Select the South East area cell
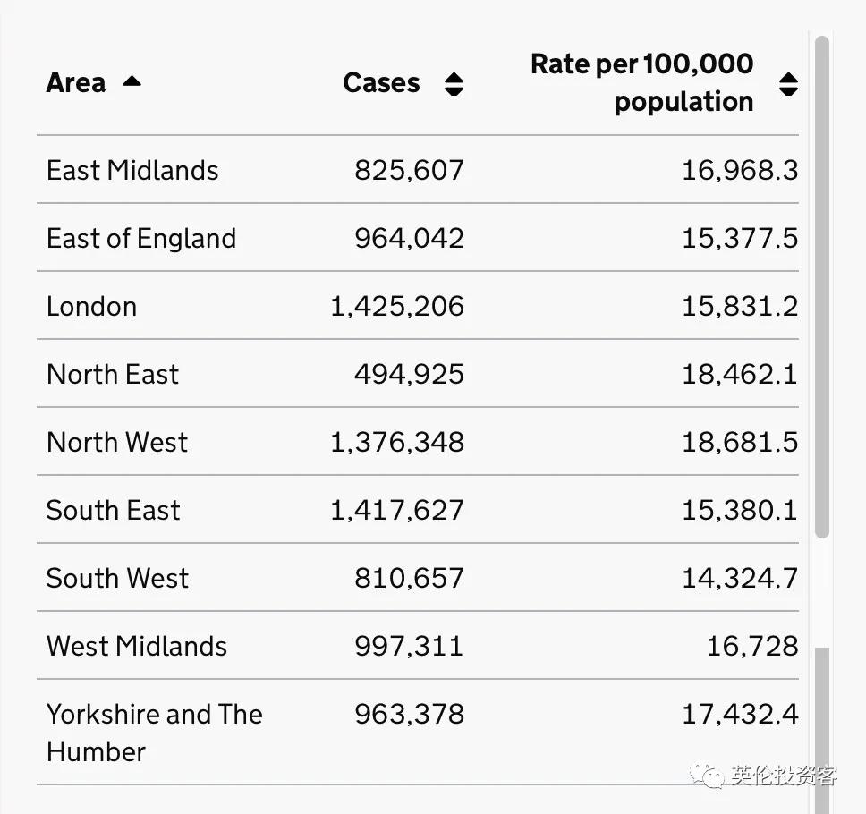The height and width of the screenshot is (814, 866). coord(114,510)
